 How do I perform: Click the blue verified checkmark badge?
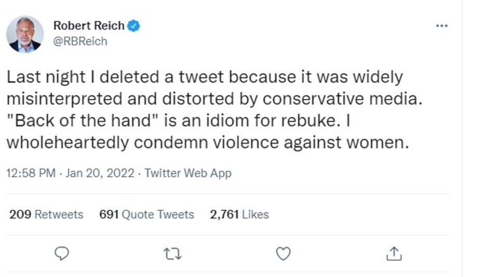134,25
